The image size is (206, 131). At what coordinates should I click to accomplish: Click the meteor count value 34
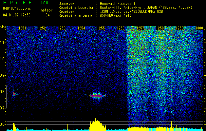coord(47,15)
